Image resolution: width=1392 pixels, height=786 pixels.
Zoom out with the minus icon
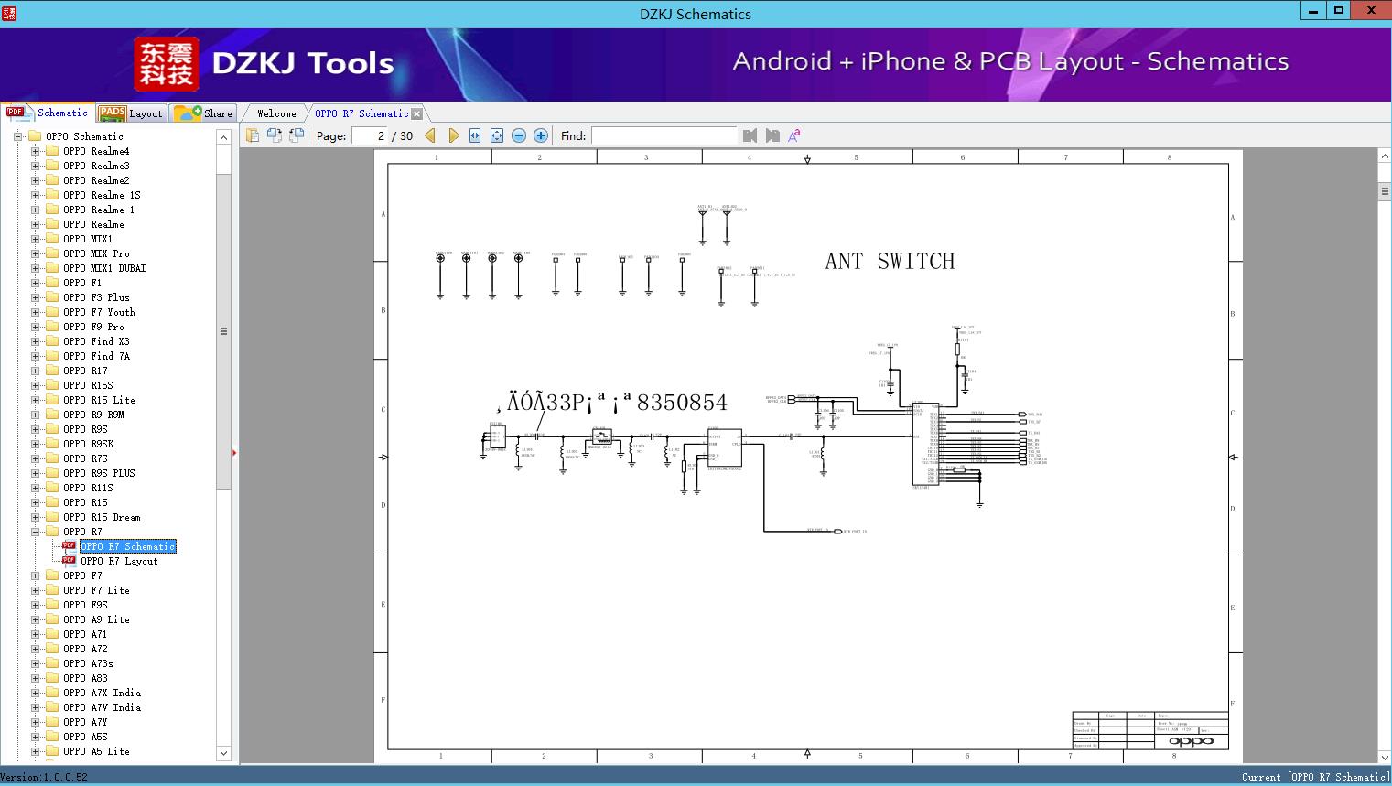[x=519, y=135]
